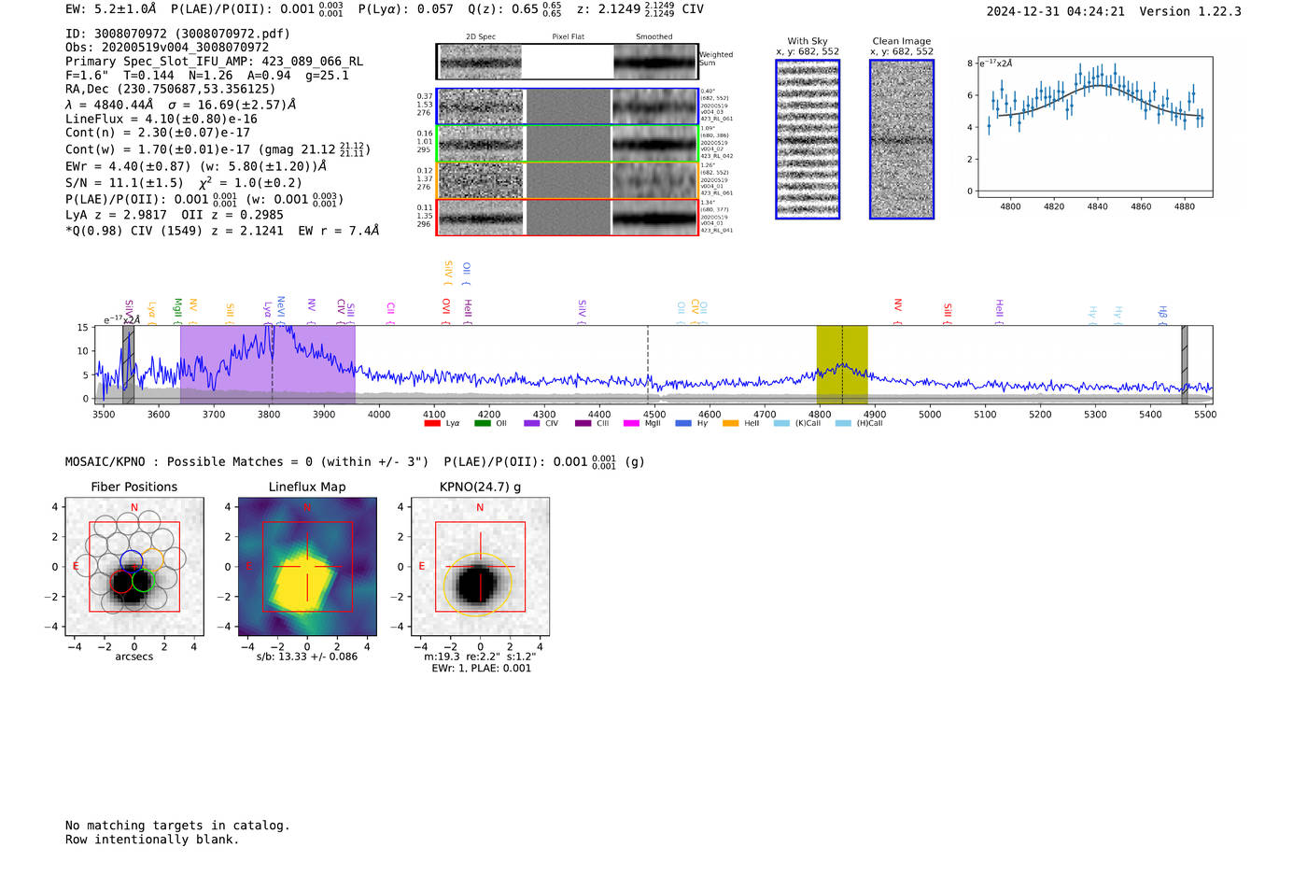Click the MOSAIC/KPNO Possible Matches line
This screenshot has width=1307, height=890.
pyautogui.click(x=355, y=461)
